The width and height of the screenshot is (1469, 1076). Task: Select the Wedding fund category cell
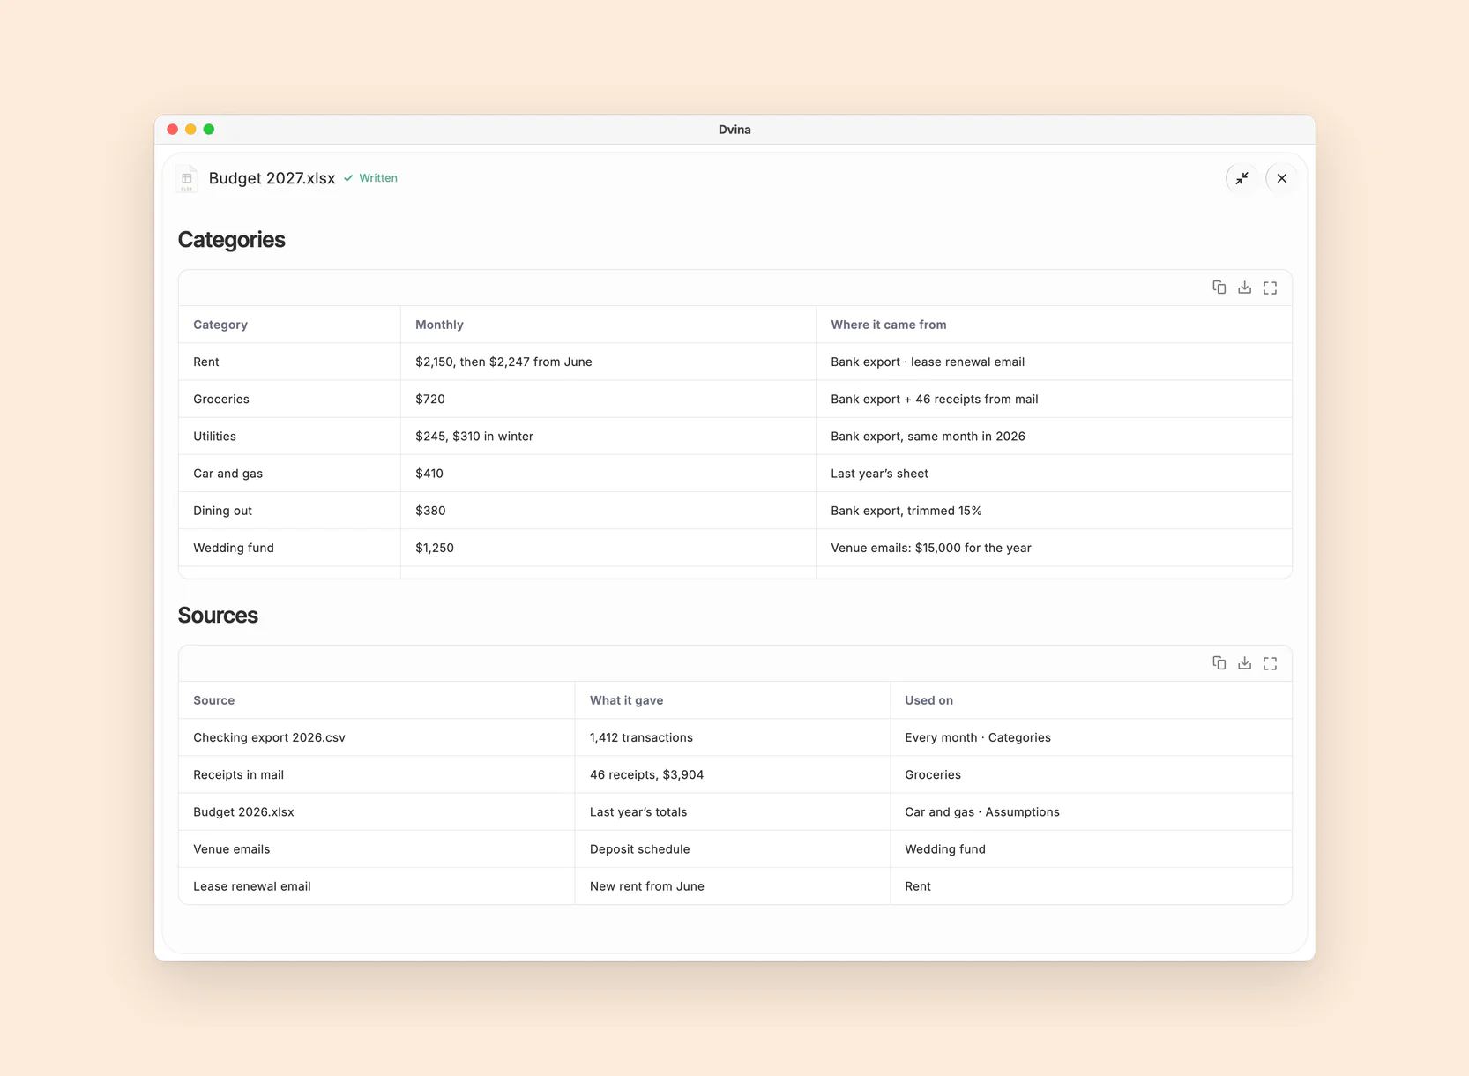[x=289, y=548]
